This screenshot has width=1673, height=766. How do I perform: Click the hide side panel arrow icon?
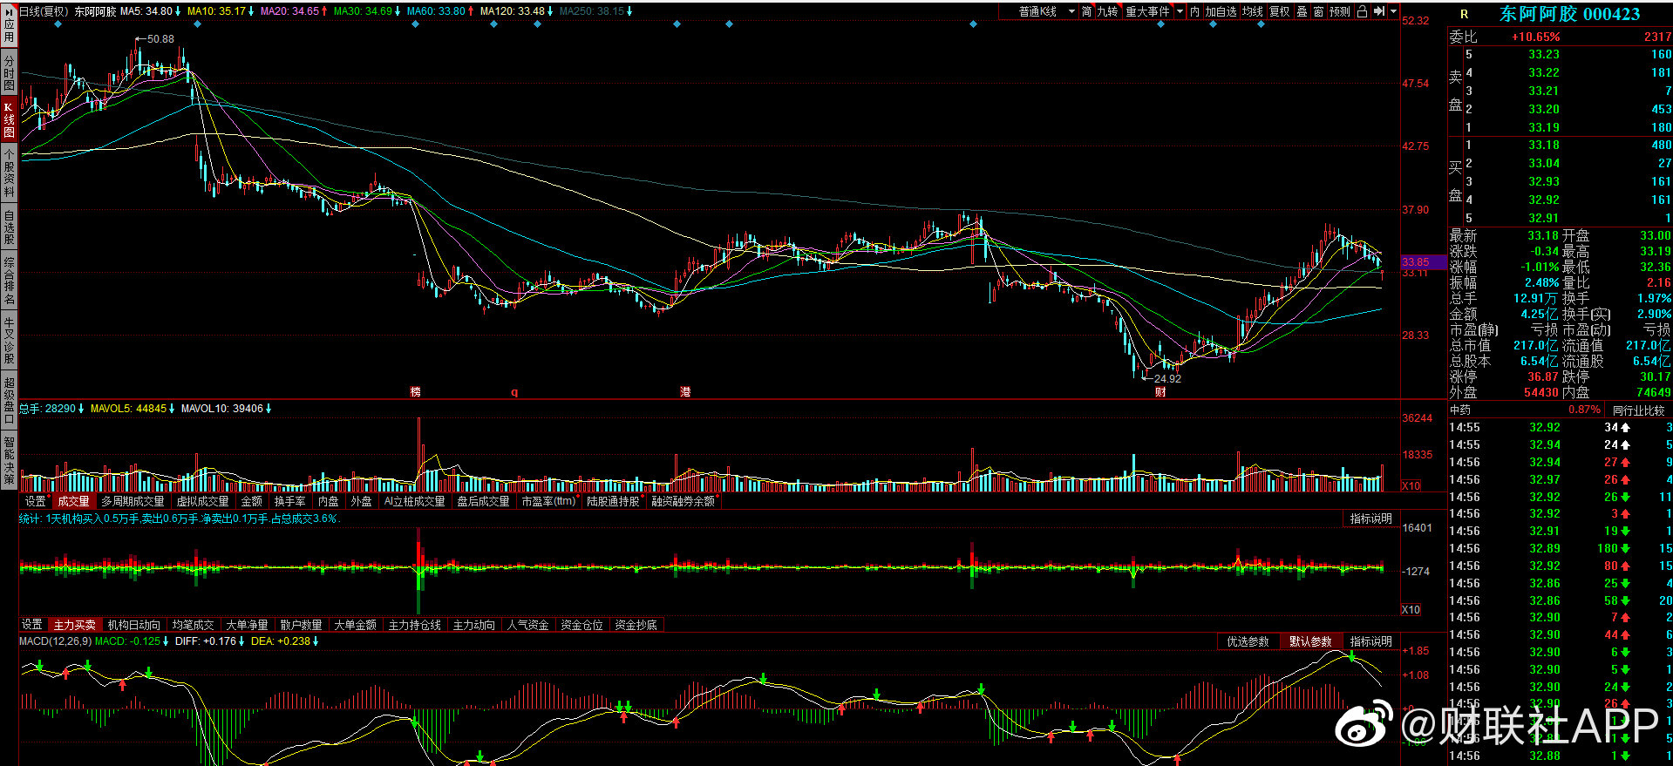pos(1379,11)
